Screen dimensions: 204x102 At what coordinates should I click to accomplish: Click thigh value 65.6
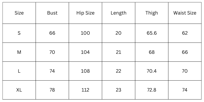tap(151, 33)
